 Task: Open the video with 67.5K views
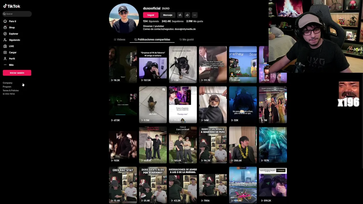123,105
